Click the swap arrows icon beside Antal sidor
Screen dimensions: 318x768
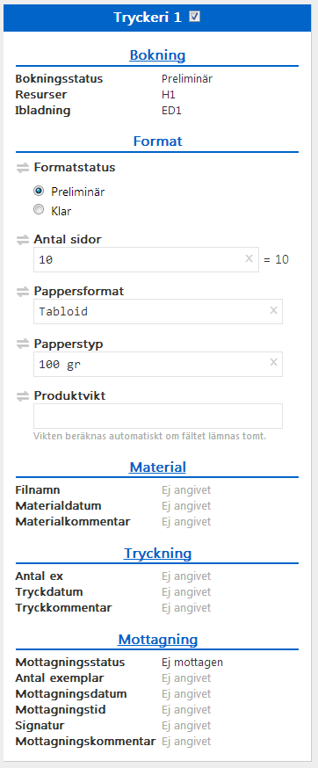(23, 240)
